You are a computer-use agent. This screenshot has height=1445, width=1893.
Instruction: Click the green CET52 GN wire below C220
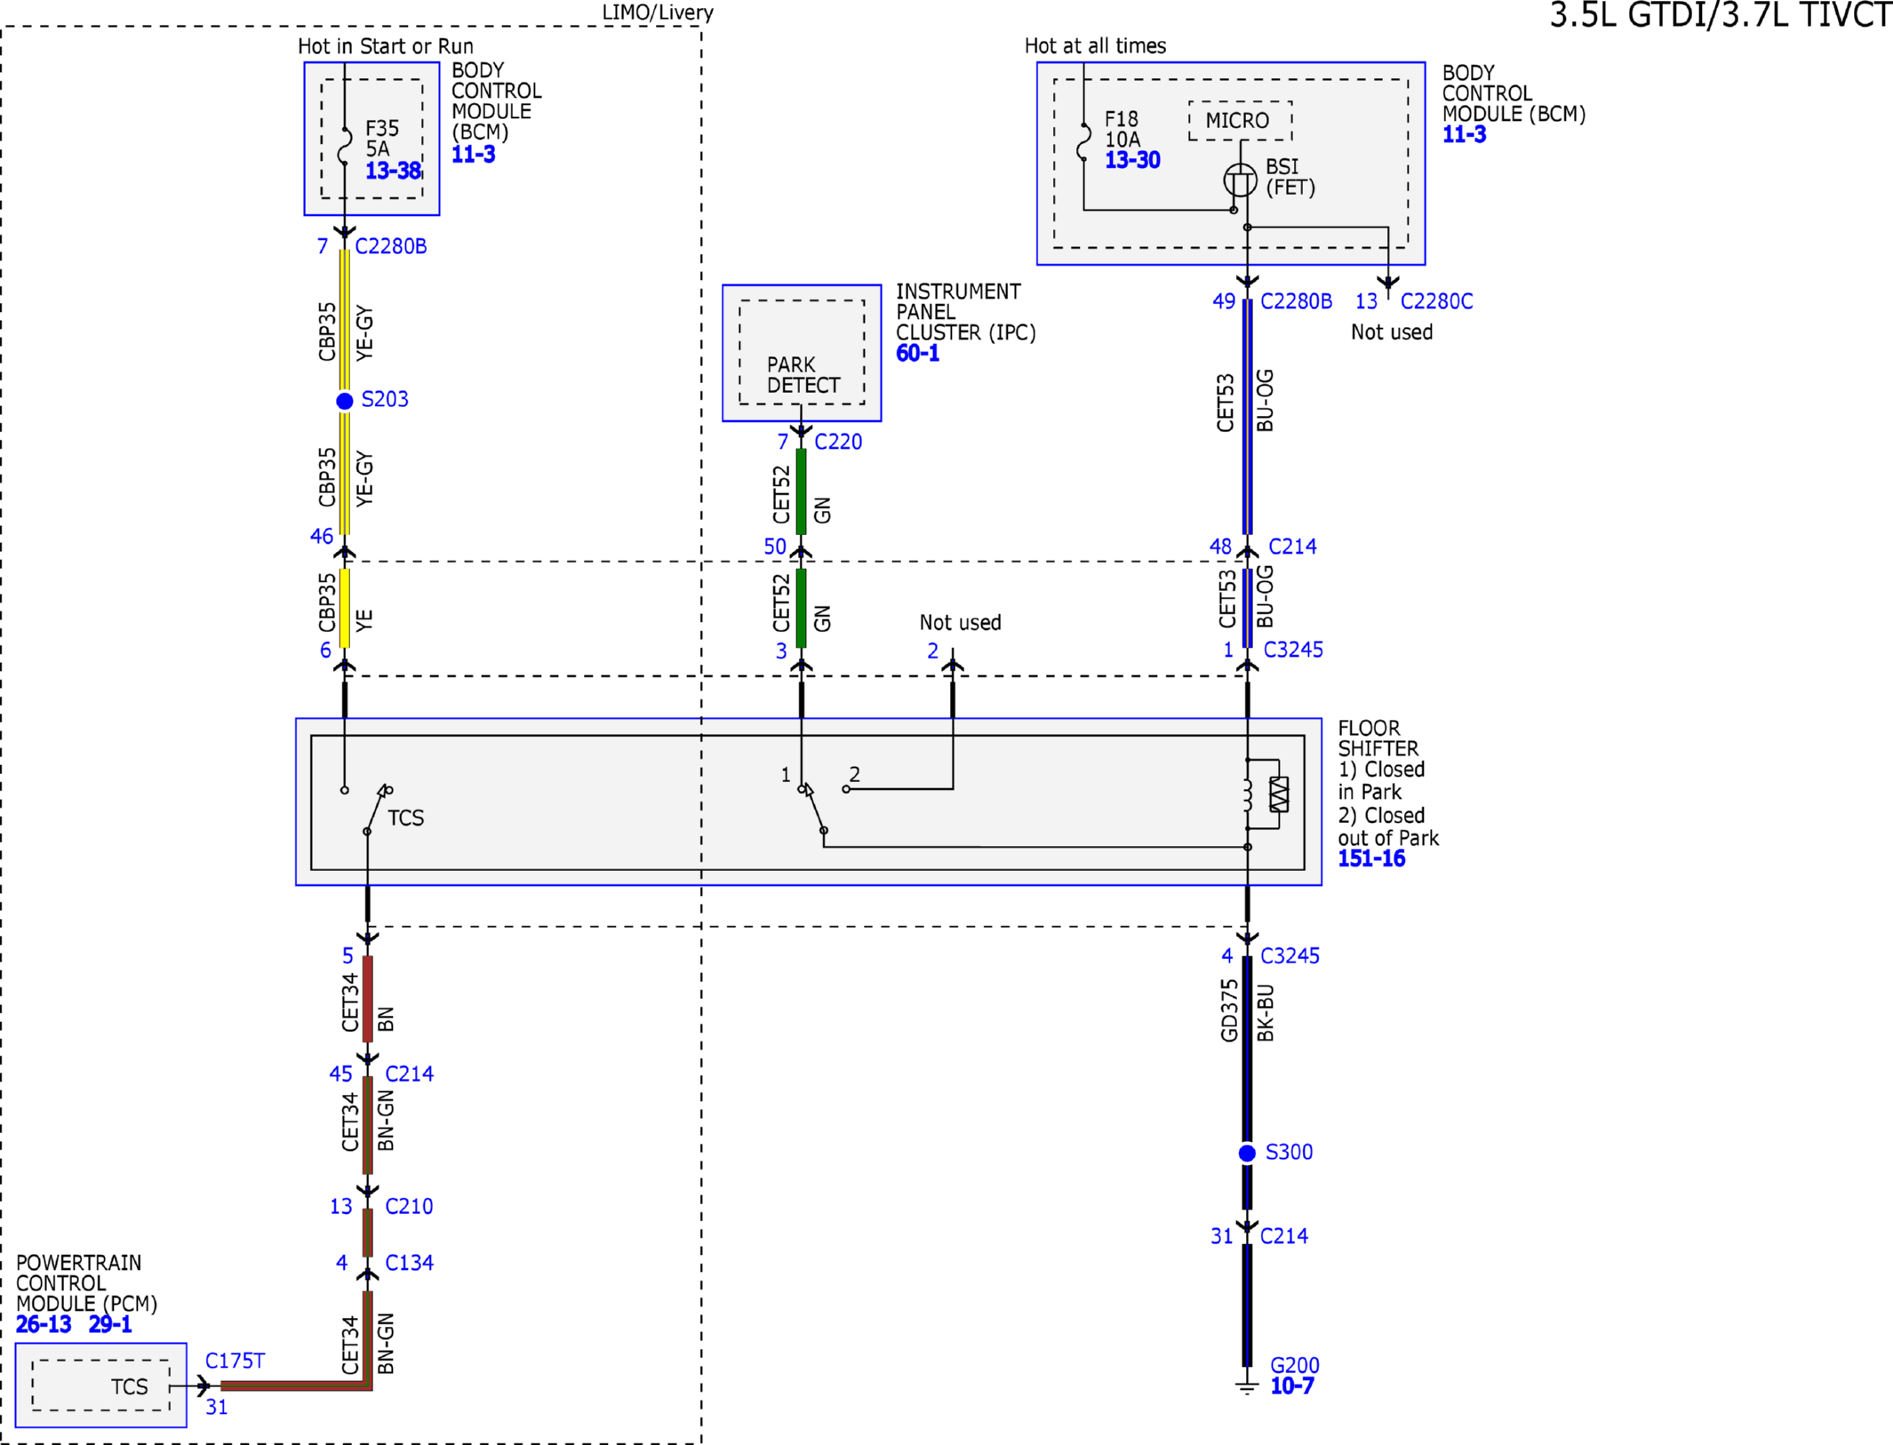pos(801,491)
